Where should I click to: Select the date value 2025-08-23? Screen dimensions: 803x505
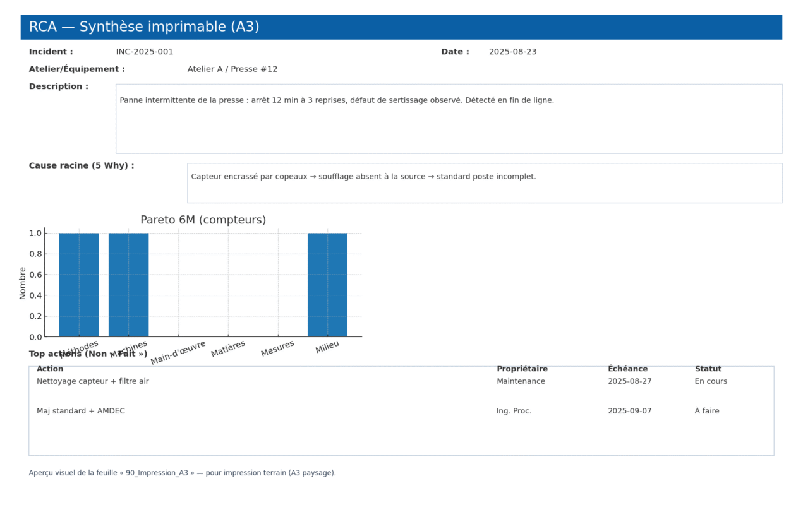[512, 52]
